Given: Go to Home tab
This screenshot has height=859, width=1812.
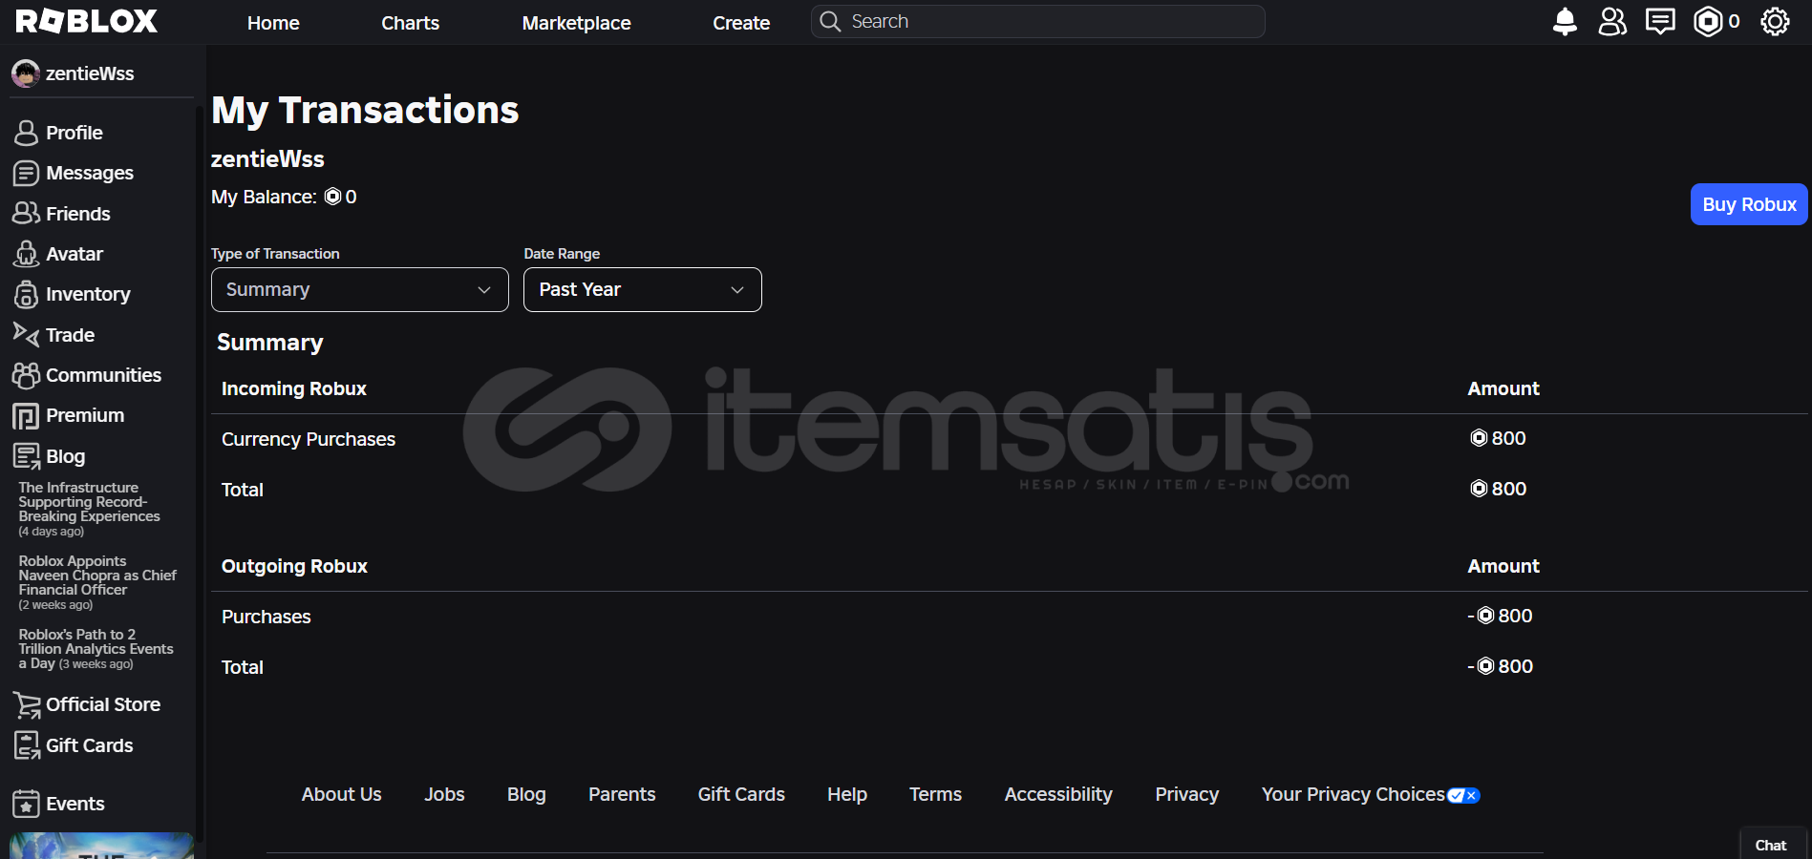Looking at the screenshot, I should click(273, 23).
